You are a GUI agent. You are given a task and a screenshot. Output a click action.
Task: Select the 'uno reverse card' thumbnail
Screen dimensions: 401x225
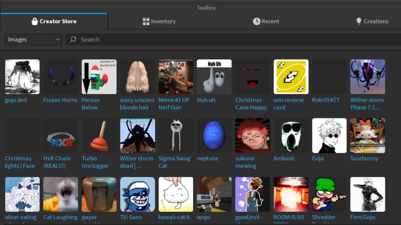tap(291, 76)
